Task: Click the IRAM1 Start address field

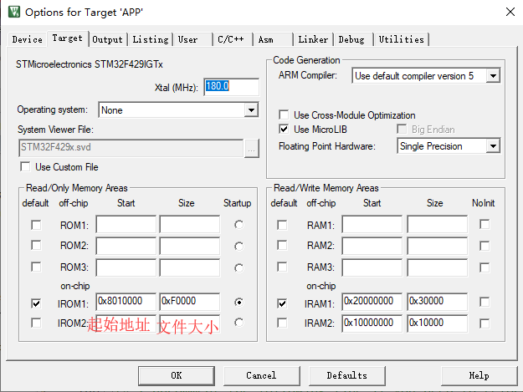Action: pos(372,302)
